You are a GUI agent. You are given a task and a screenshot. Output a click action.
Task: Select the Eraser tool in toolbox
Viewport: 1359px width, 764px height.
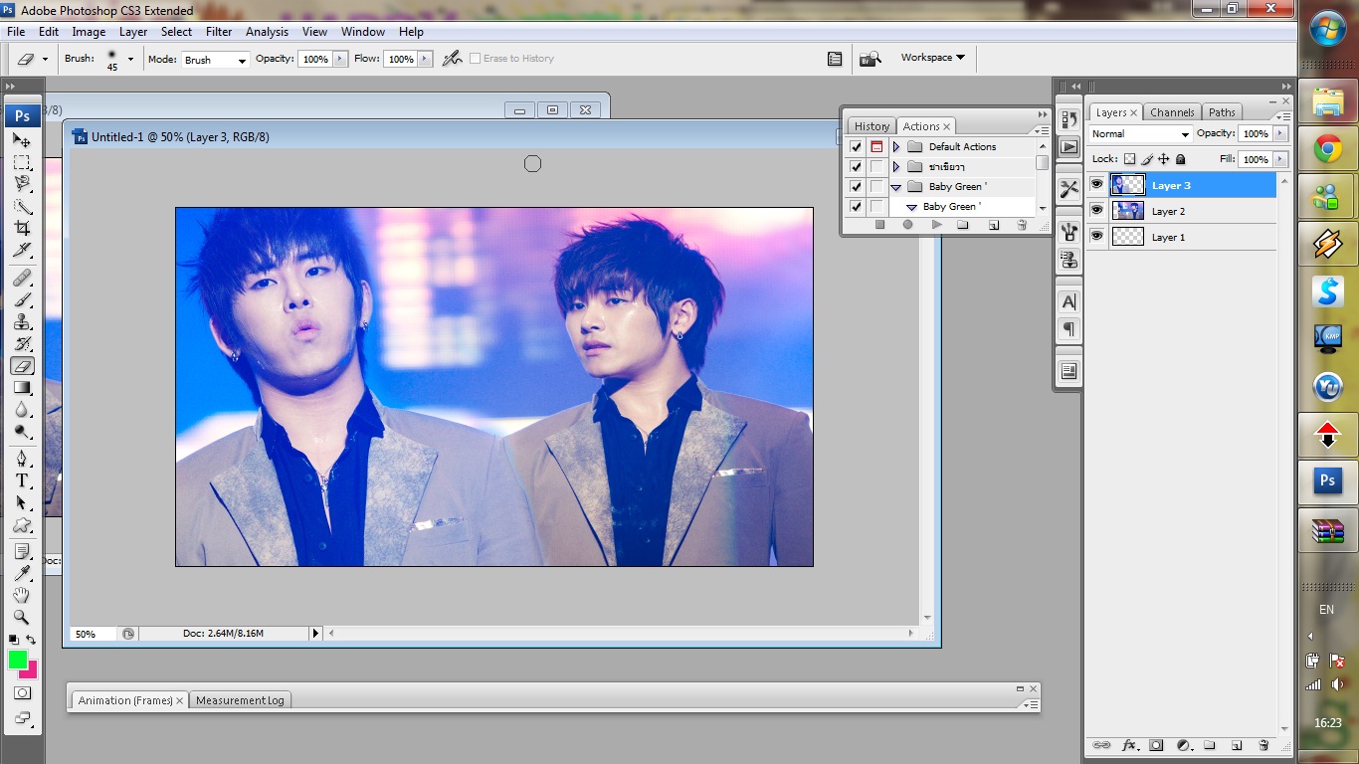click(x=22, y=365)
